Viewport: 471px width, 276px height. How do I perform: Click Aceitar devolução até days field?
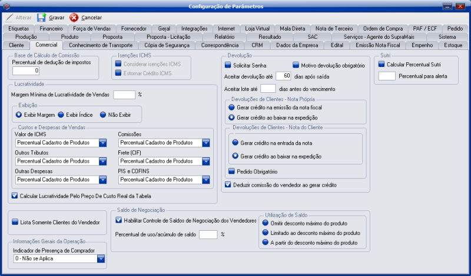click(x=283, y=76)
